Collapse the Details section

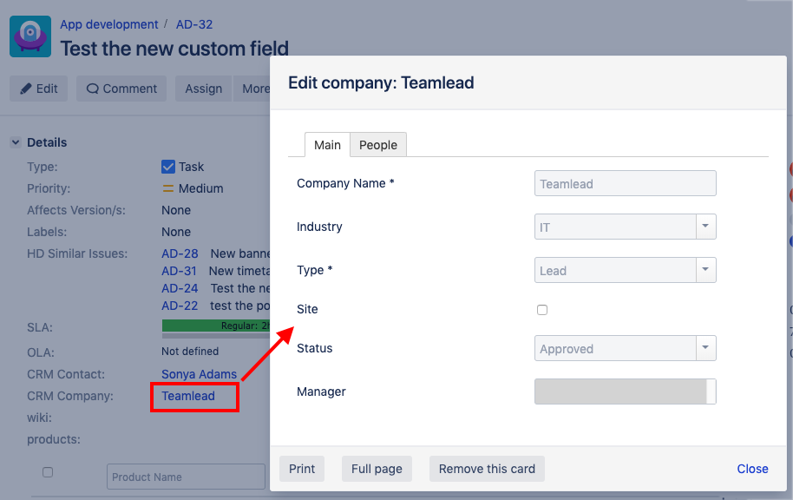tap(16, 142)
